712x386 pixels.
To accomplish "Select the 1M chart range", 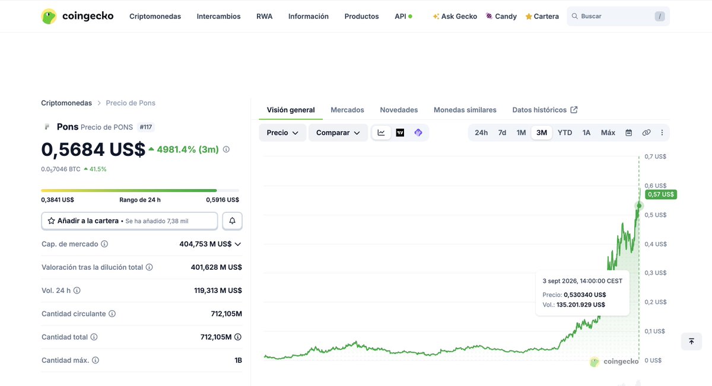I will coord(521,133).
